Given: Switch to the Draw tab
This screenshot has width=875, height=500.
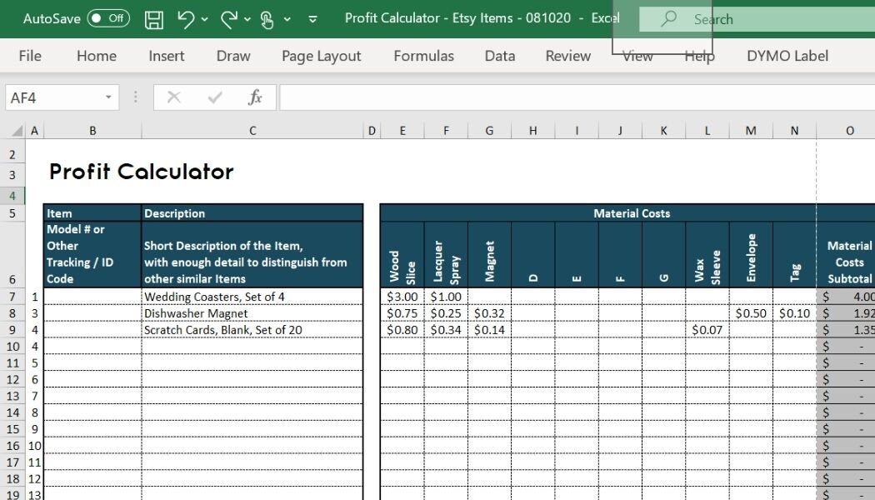Looking at the screenshot, I should point(233,56).
